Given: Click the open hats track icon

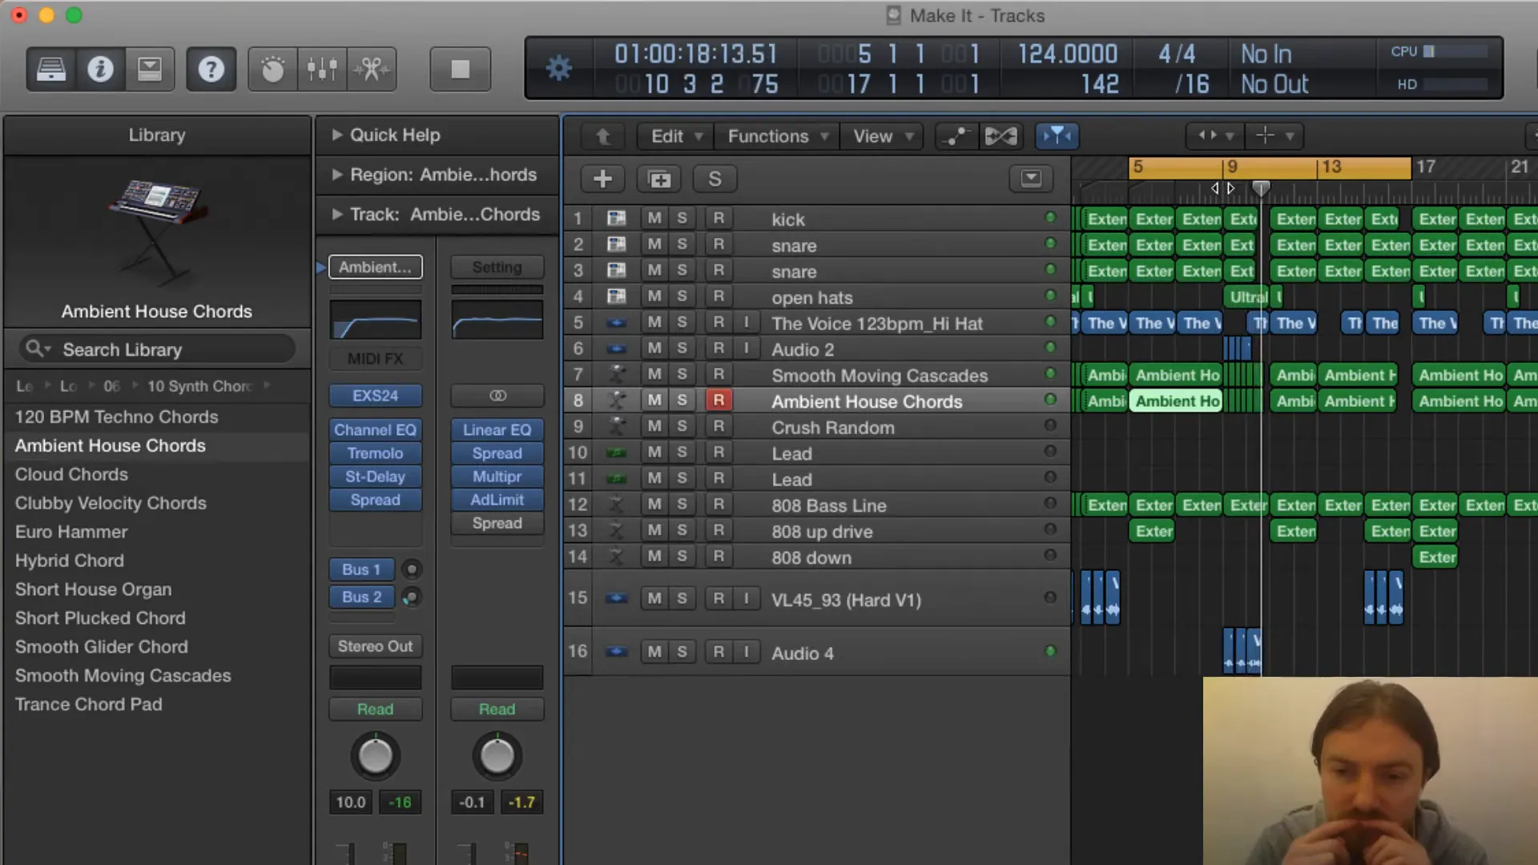Looking at the screenshot, I should point(616,296).
